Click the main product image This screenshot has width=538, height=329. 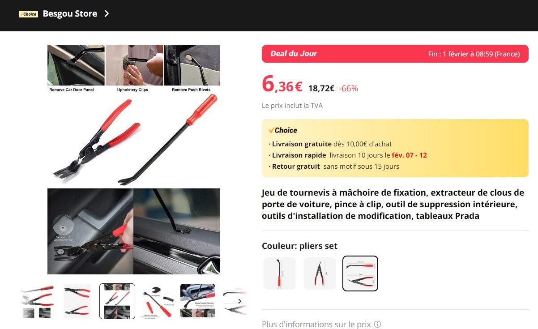tap(133, 159)
